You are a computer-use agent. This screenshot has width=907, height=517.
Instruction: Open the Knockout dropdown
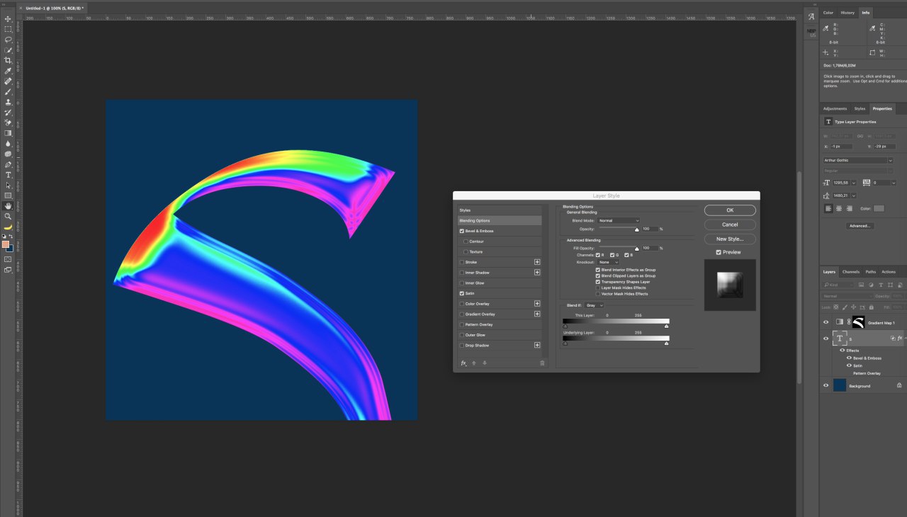[x=609, y=262]
